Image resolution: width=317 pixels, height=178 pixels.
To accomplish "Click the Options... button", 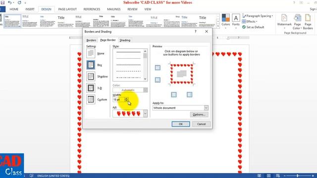I will click(199, 114).
